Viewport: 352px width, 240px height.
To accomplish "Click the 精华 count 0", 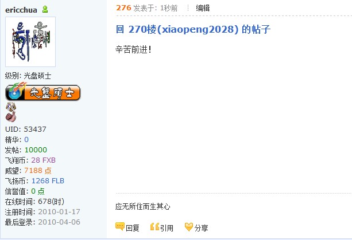I will click(26, 140).
